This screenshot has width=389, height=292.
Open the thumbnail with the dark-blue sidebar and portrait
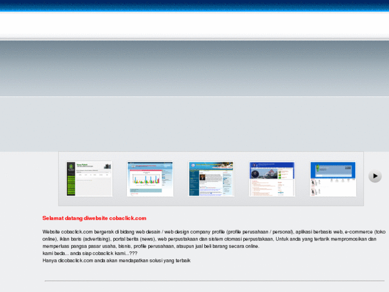(211, 179)
